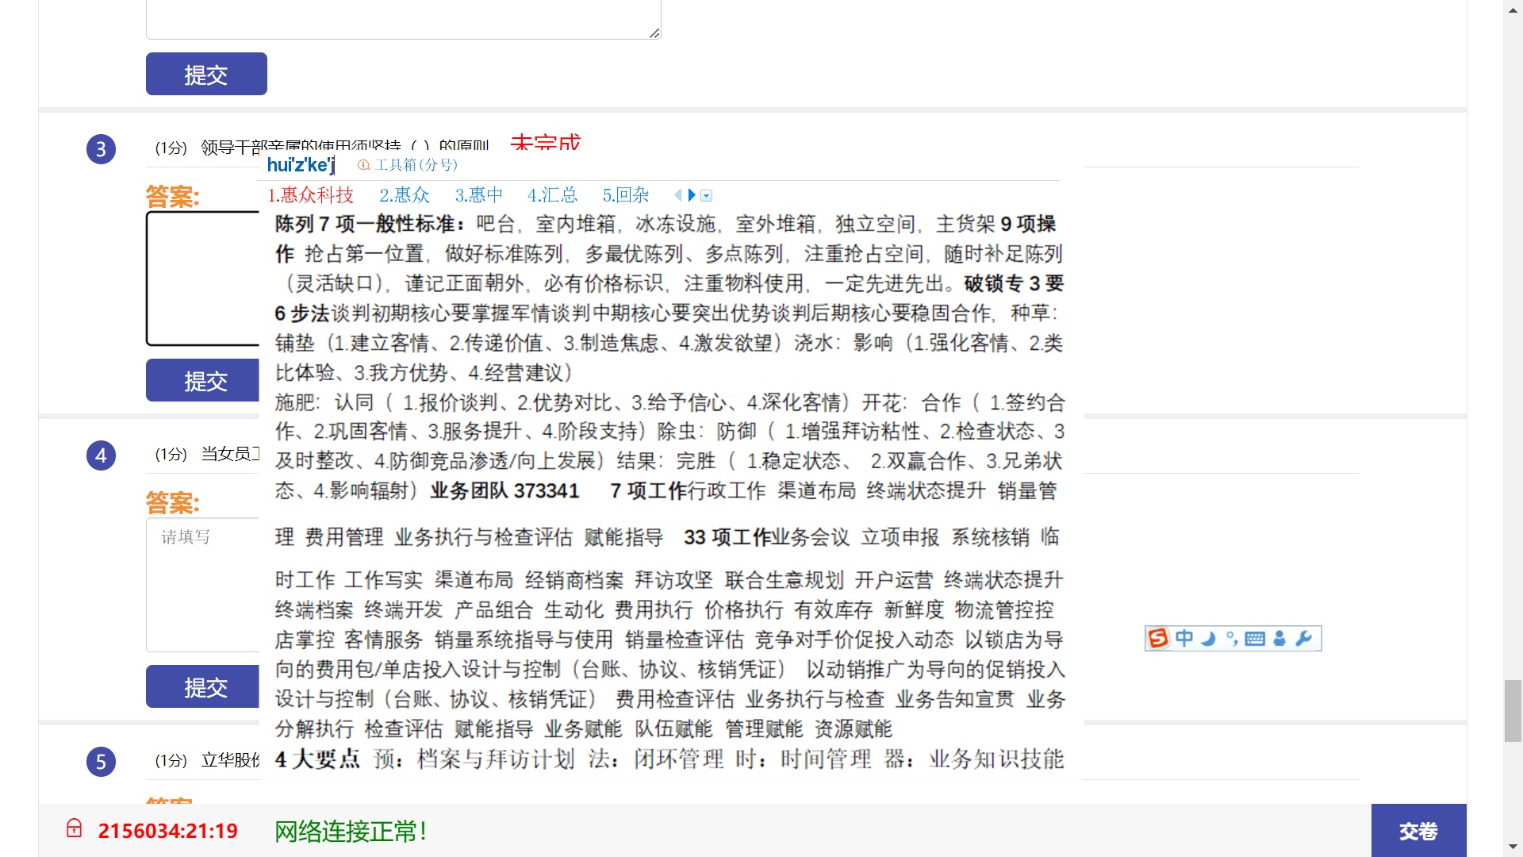This screenshot has width=1523, height=857.
Task: Expand the candidate list dropdown arrow
Action: [707, 196]
